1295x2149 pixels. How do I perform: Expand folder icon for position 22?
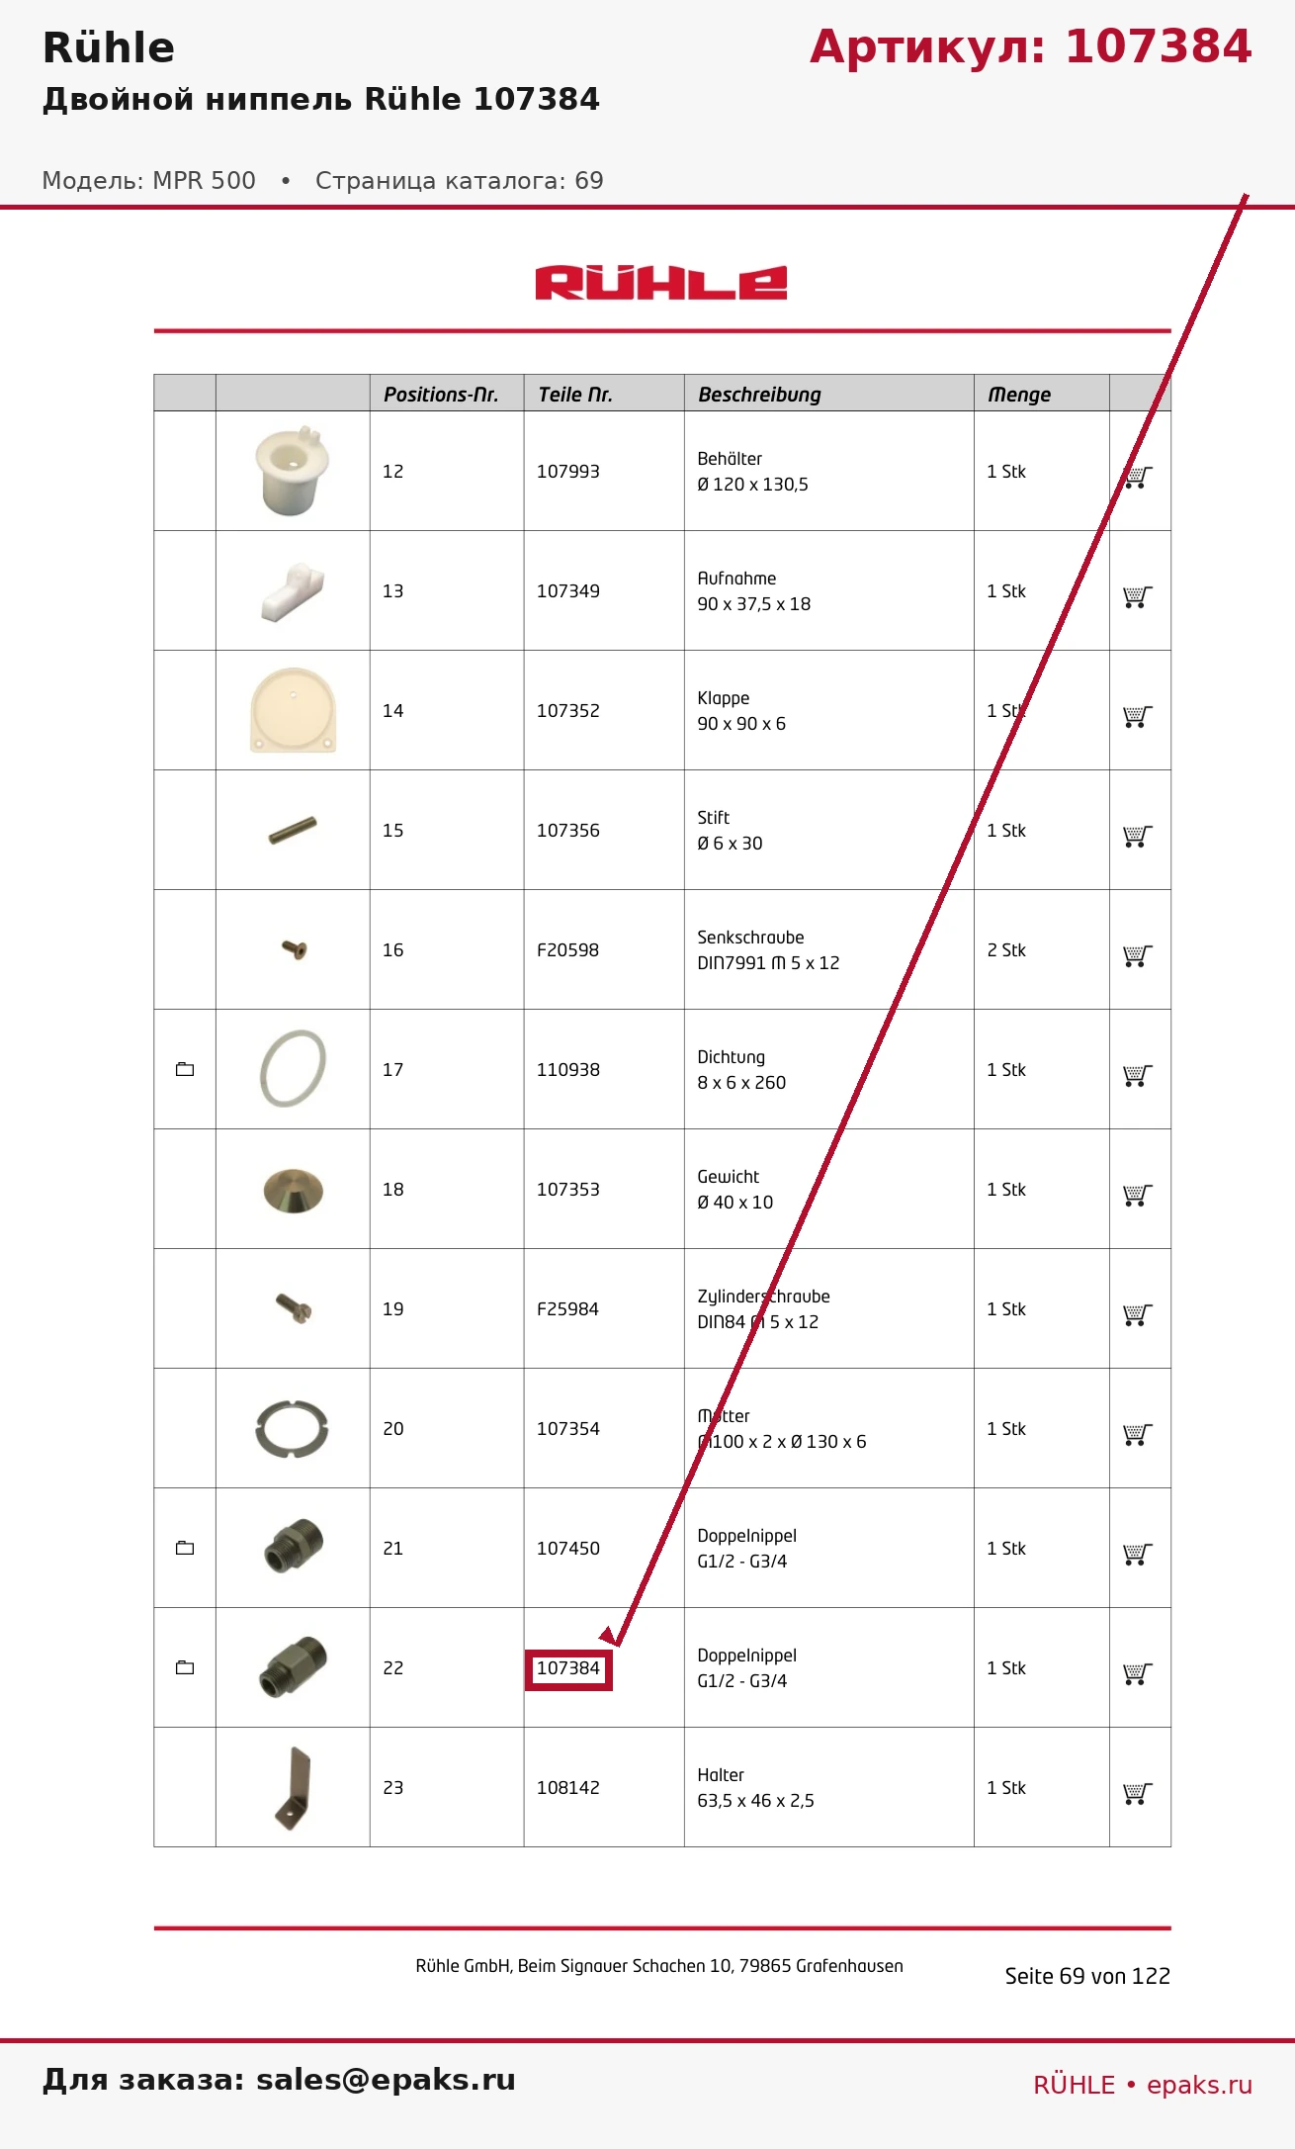pyautogui.click(x=185, y=1667)
